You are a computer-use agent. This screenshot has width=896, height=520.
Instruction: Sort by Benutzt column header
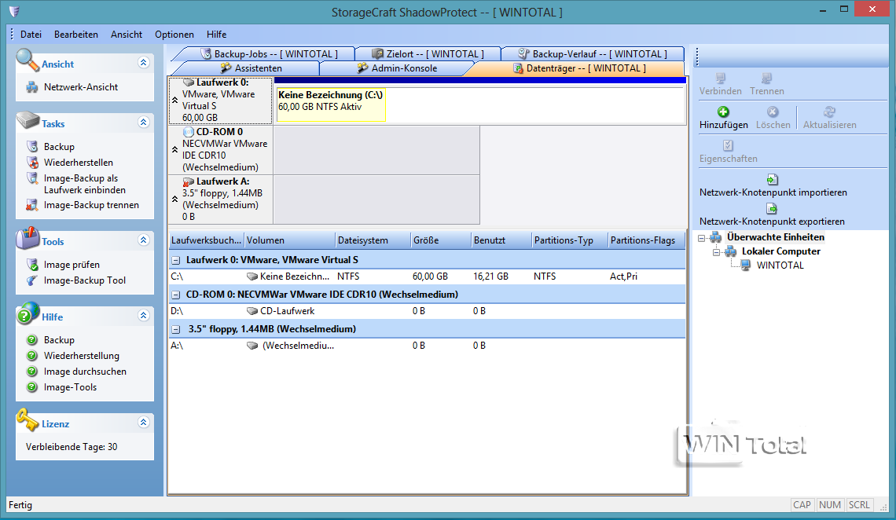click(501, 240)
